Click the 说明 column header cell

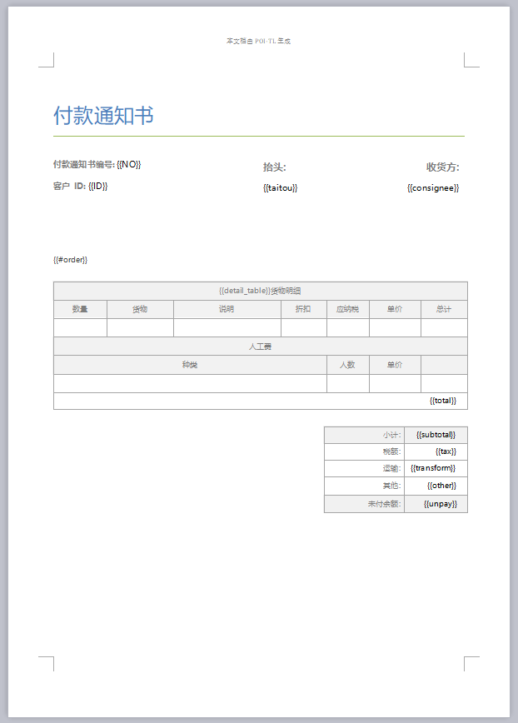(x=227, y=309)
